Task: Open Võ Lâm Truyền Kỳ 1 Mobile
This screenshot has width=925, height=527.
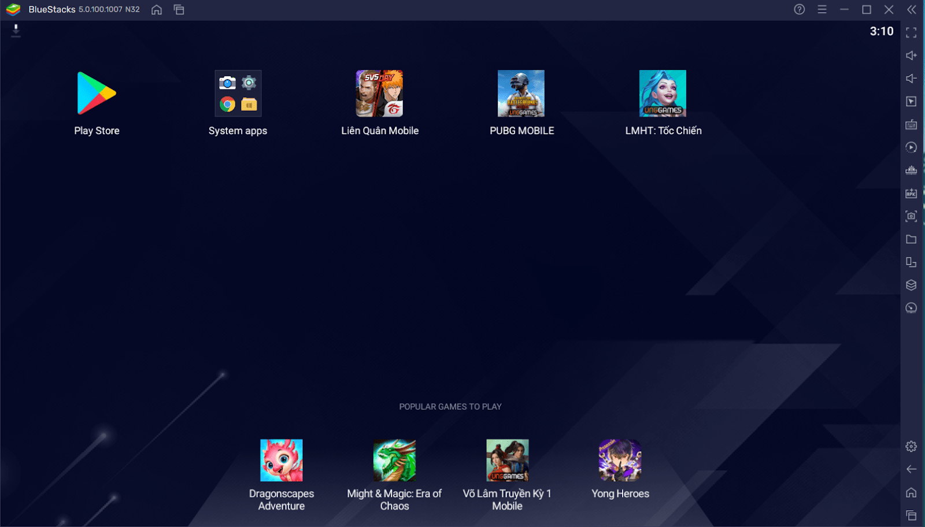Action: [x=508, y=461]
